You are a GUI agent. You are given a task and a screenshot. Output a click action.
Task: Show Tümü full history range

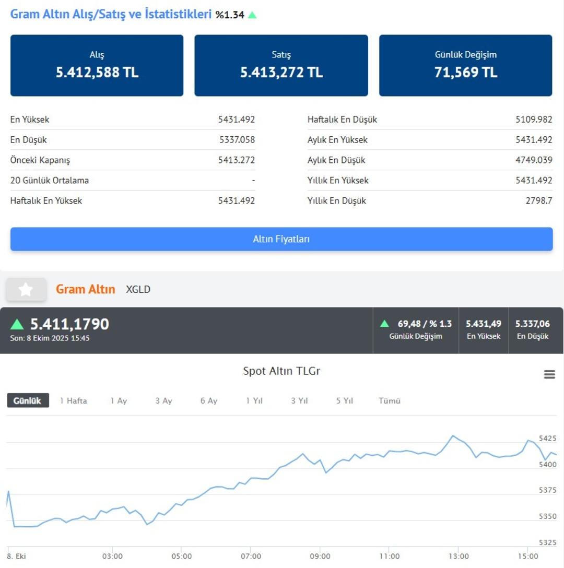pyautogui.click(x=390, y=401)
